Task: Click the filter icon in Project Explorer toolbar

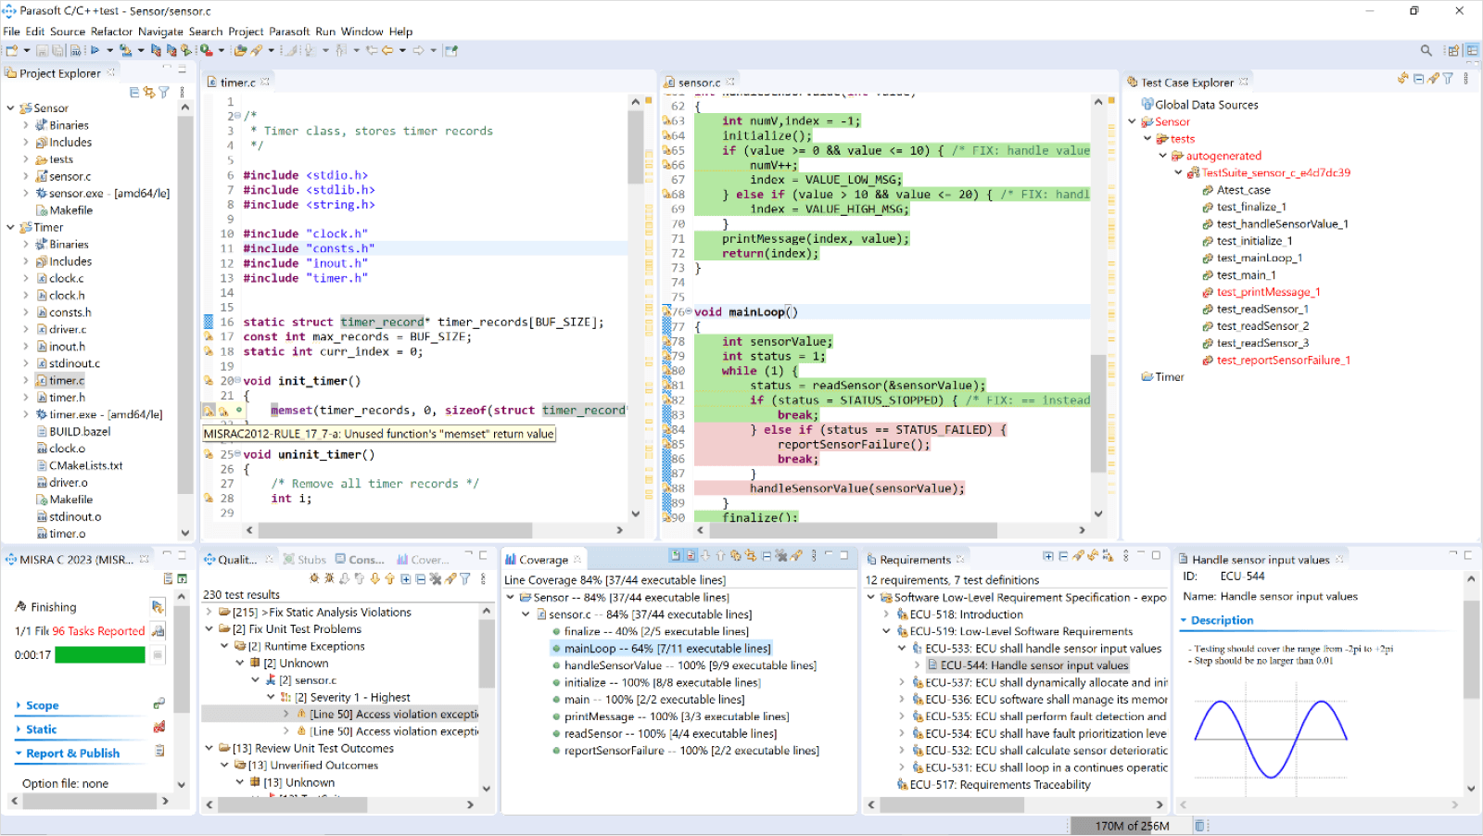Action: coord(164,92)
